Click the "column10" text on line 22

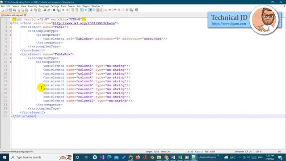86,101
